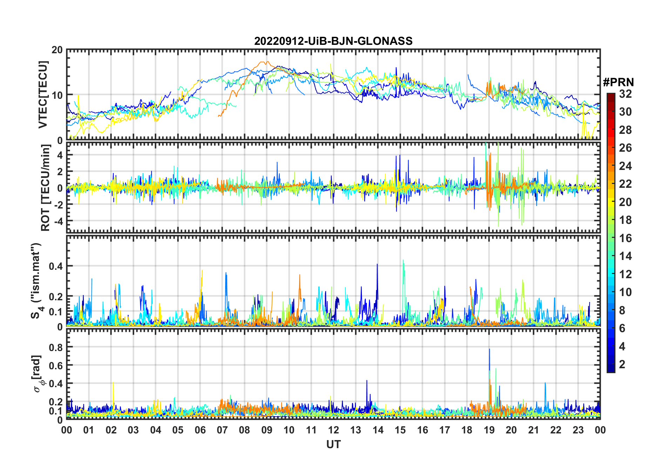Click colorbar tick label 4
Screen dimensions: 667x466
click(622, 347)
